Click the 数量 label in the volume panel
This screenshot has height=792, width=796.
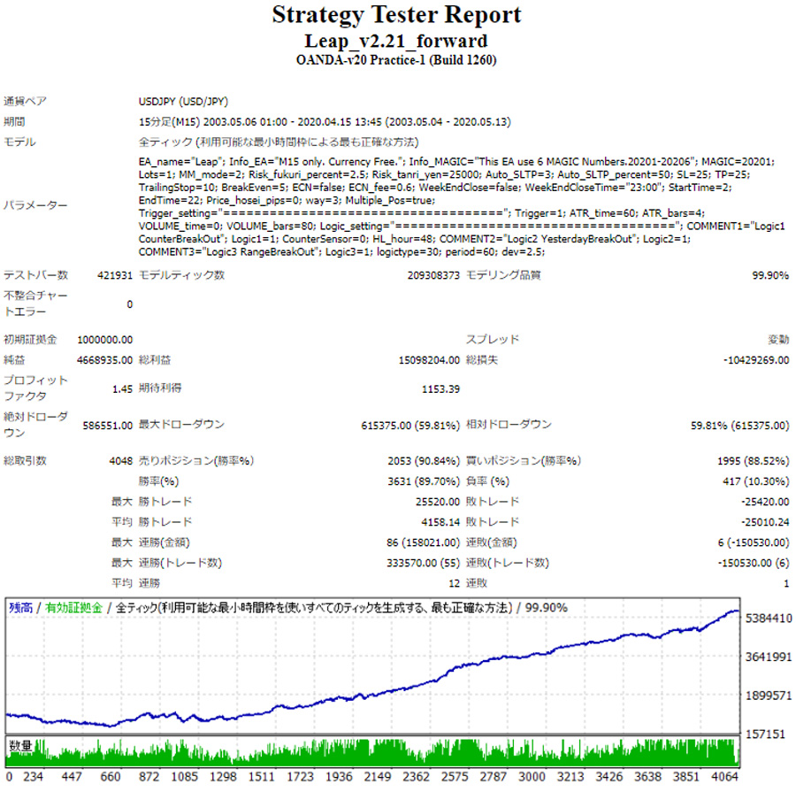(x=21, y=746)
